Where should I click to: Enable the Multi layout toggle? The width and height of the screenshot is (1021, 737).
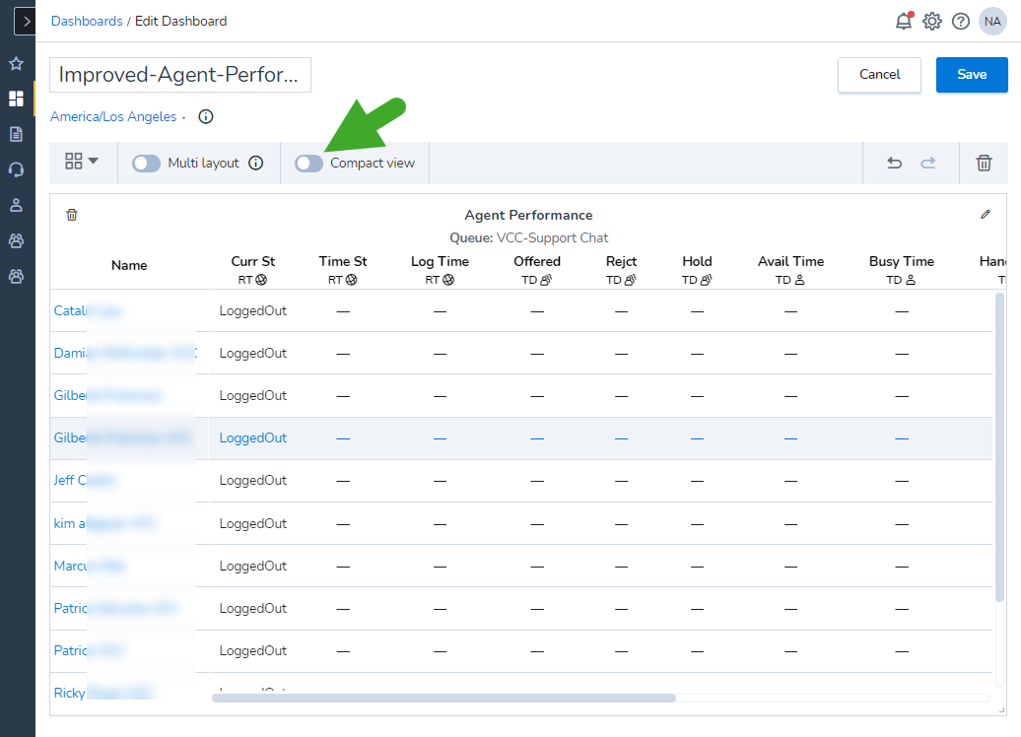(x=146, y=163)
